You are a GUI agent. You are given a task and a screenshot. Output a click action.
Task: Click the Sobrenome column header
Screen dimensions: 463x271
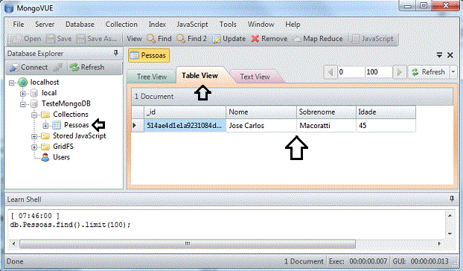(326, 112)
